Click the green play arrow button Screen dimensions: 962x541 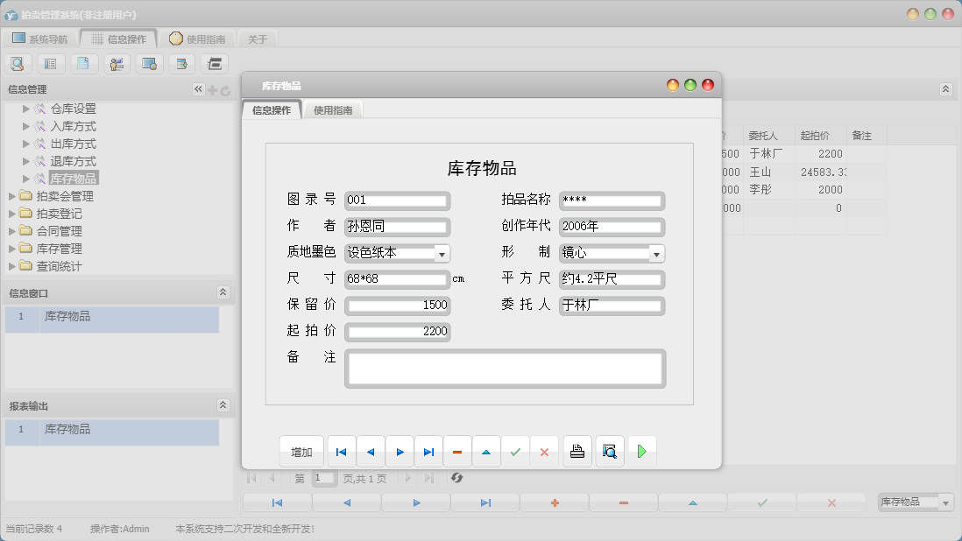coord(642,452)
